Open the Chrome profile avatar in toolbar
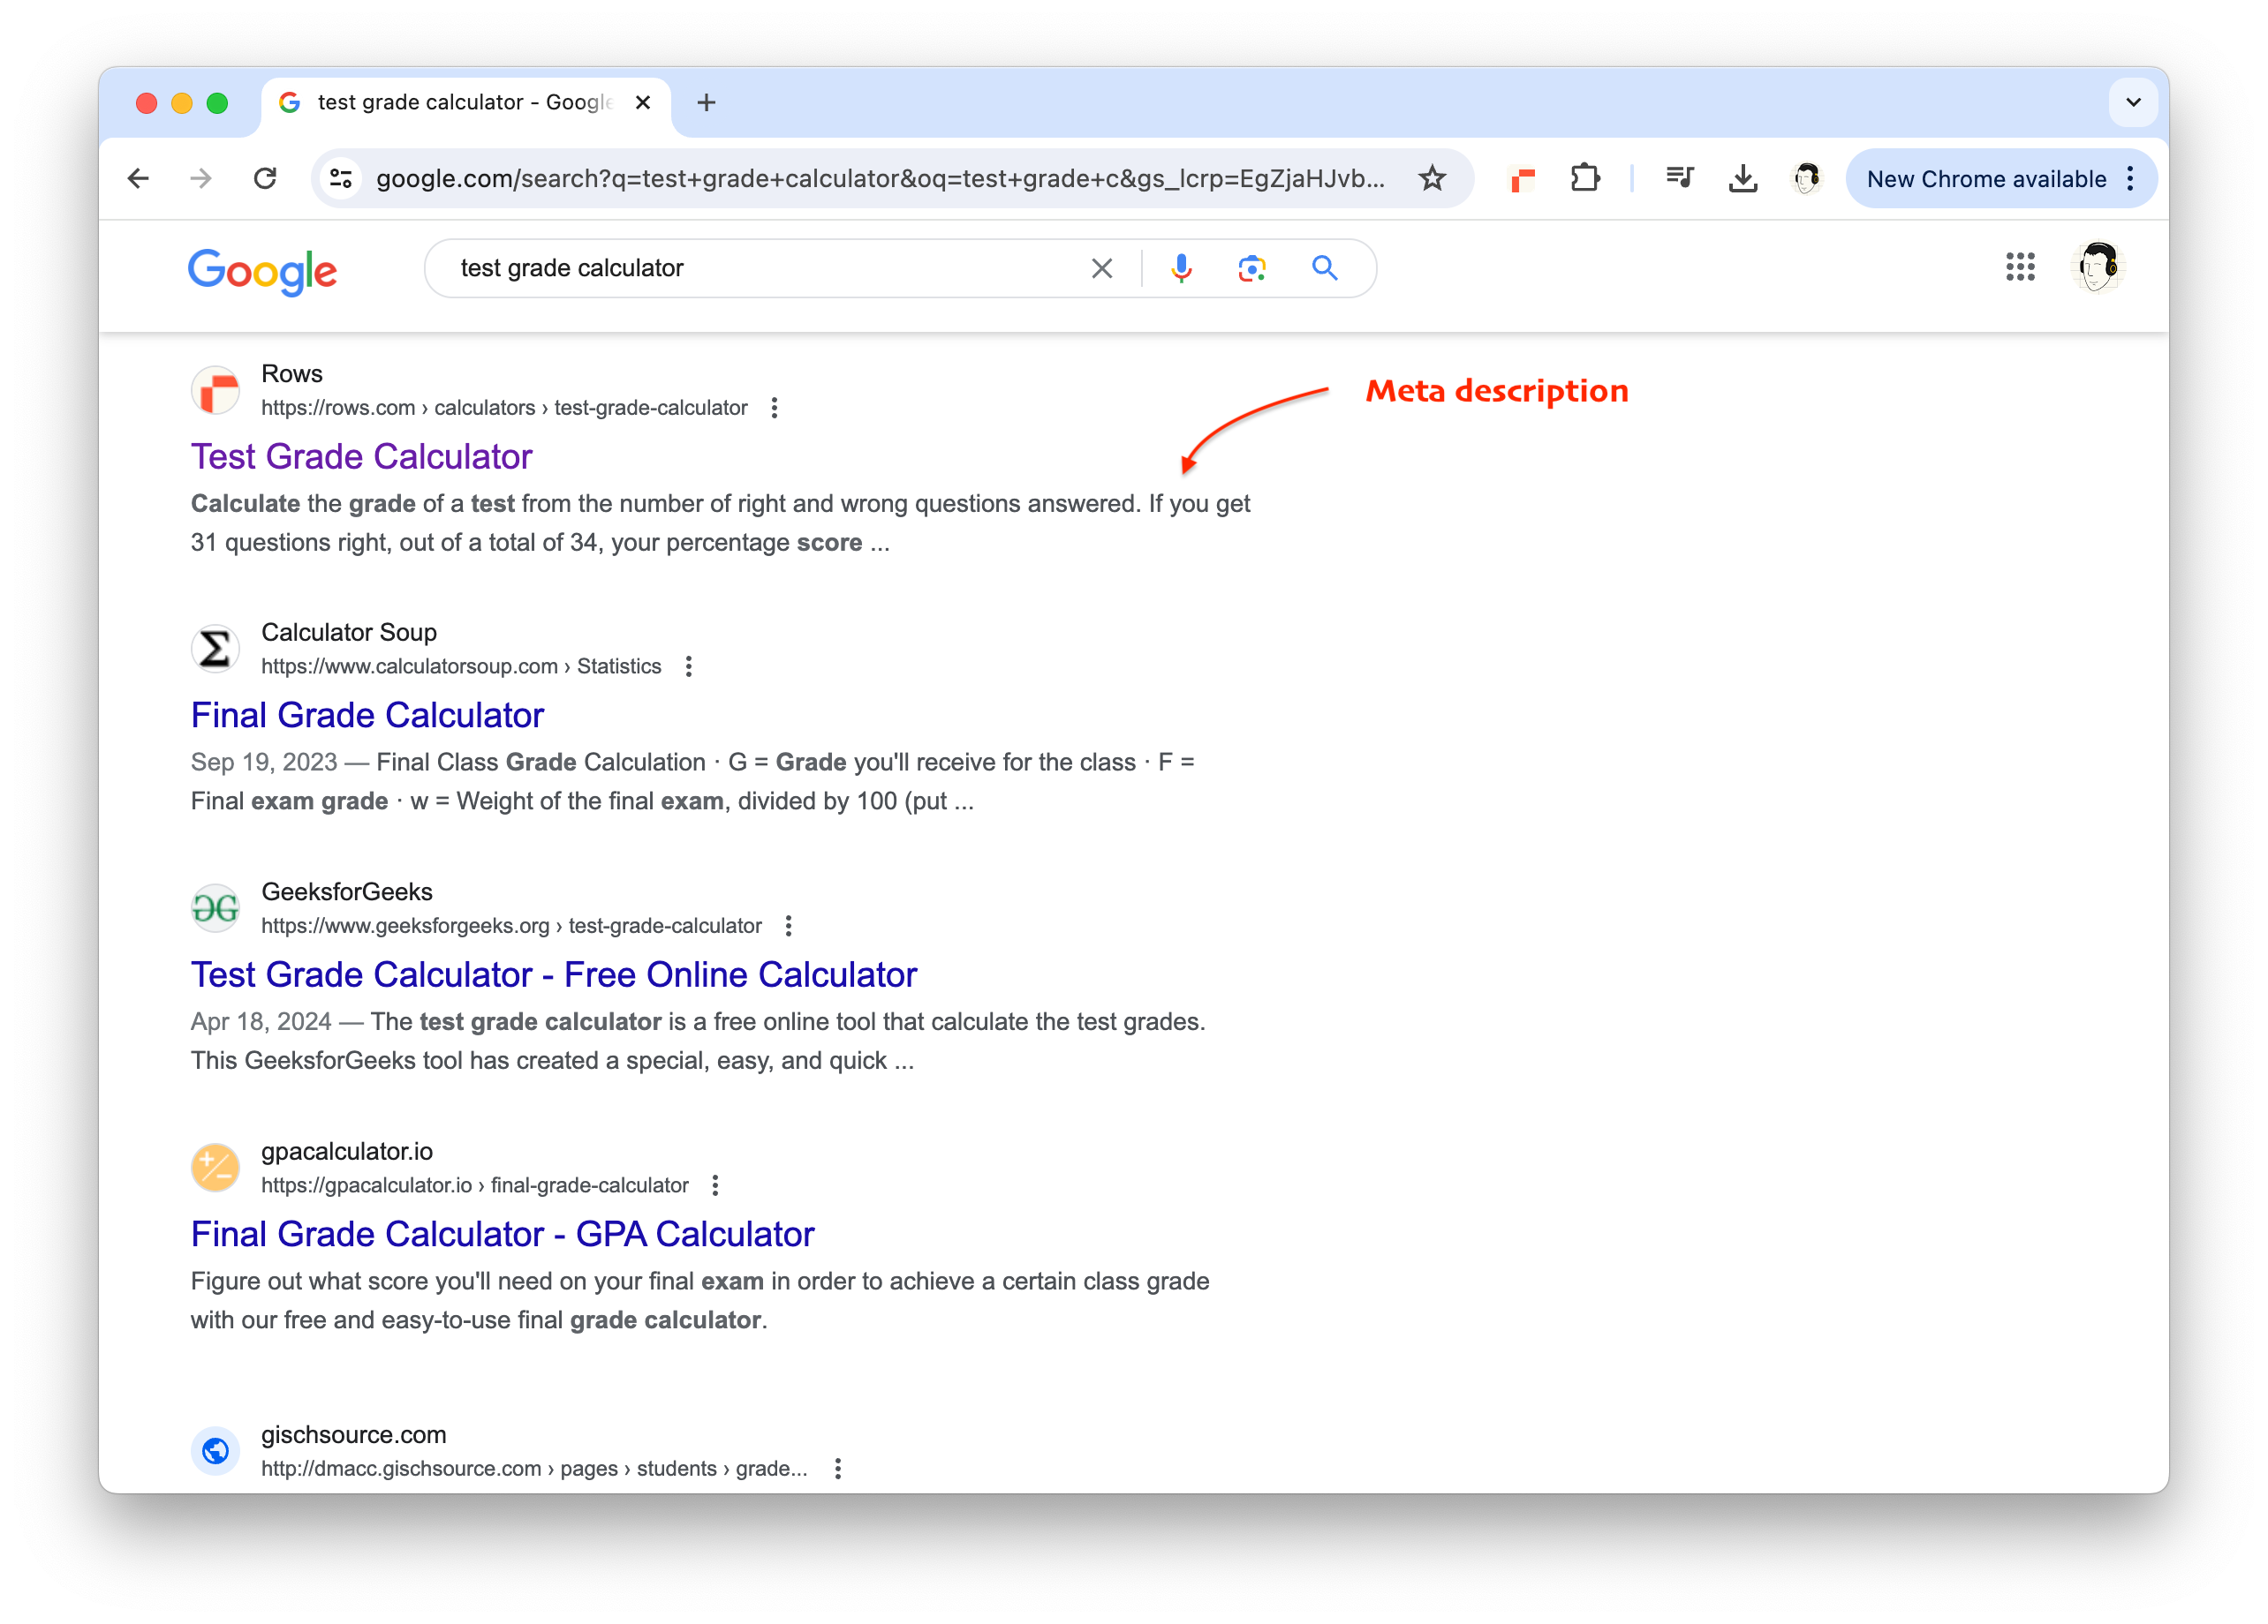This screenshot has width=2268, height=1624. [1806, 179]
